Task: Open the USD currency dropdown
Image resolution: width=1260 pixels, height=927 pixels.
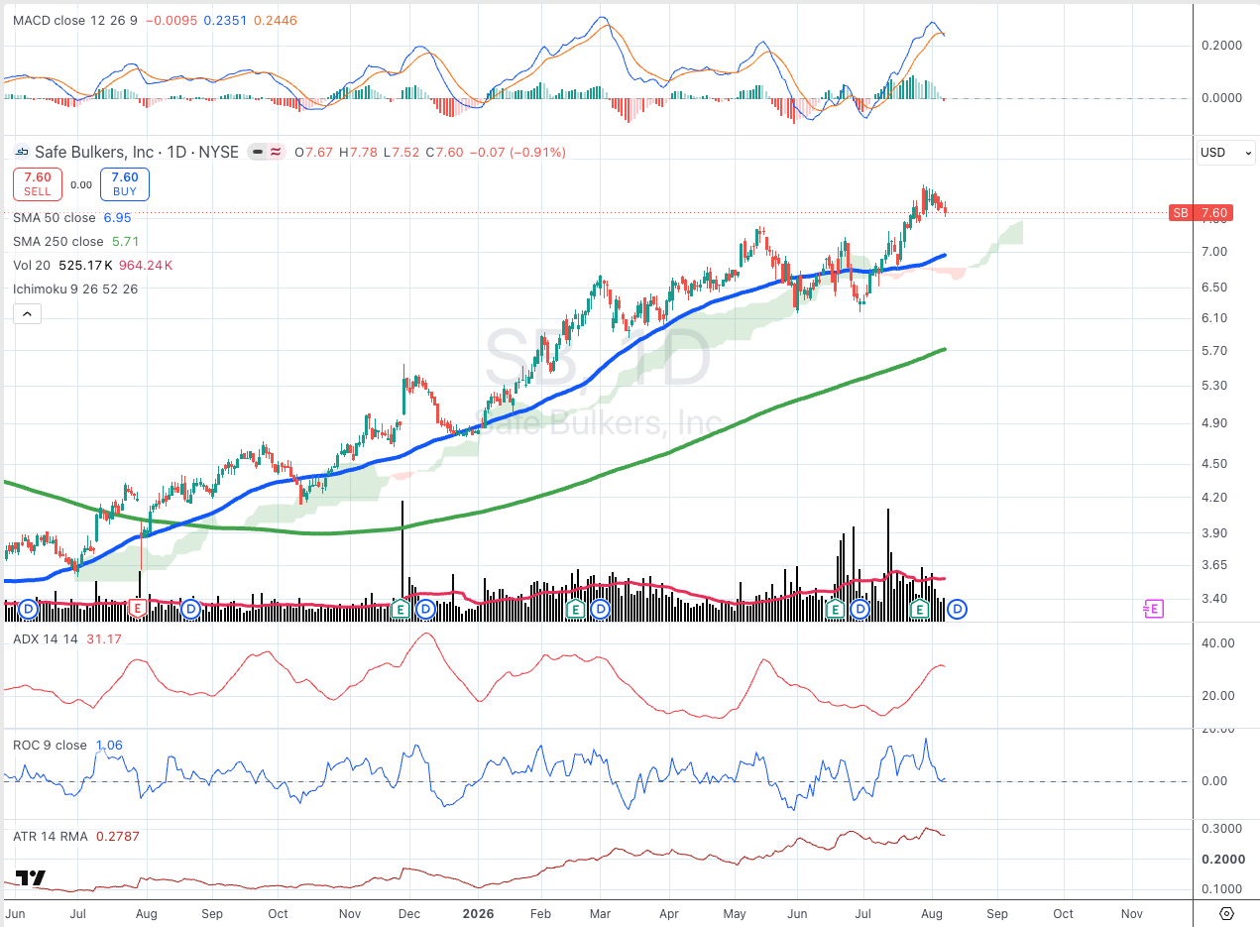Action: pyautogui.click(x=1225, y=153)
